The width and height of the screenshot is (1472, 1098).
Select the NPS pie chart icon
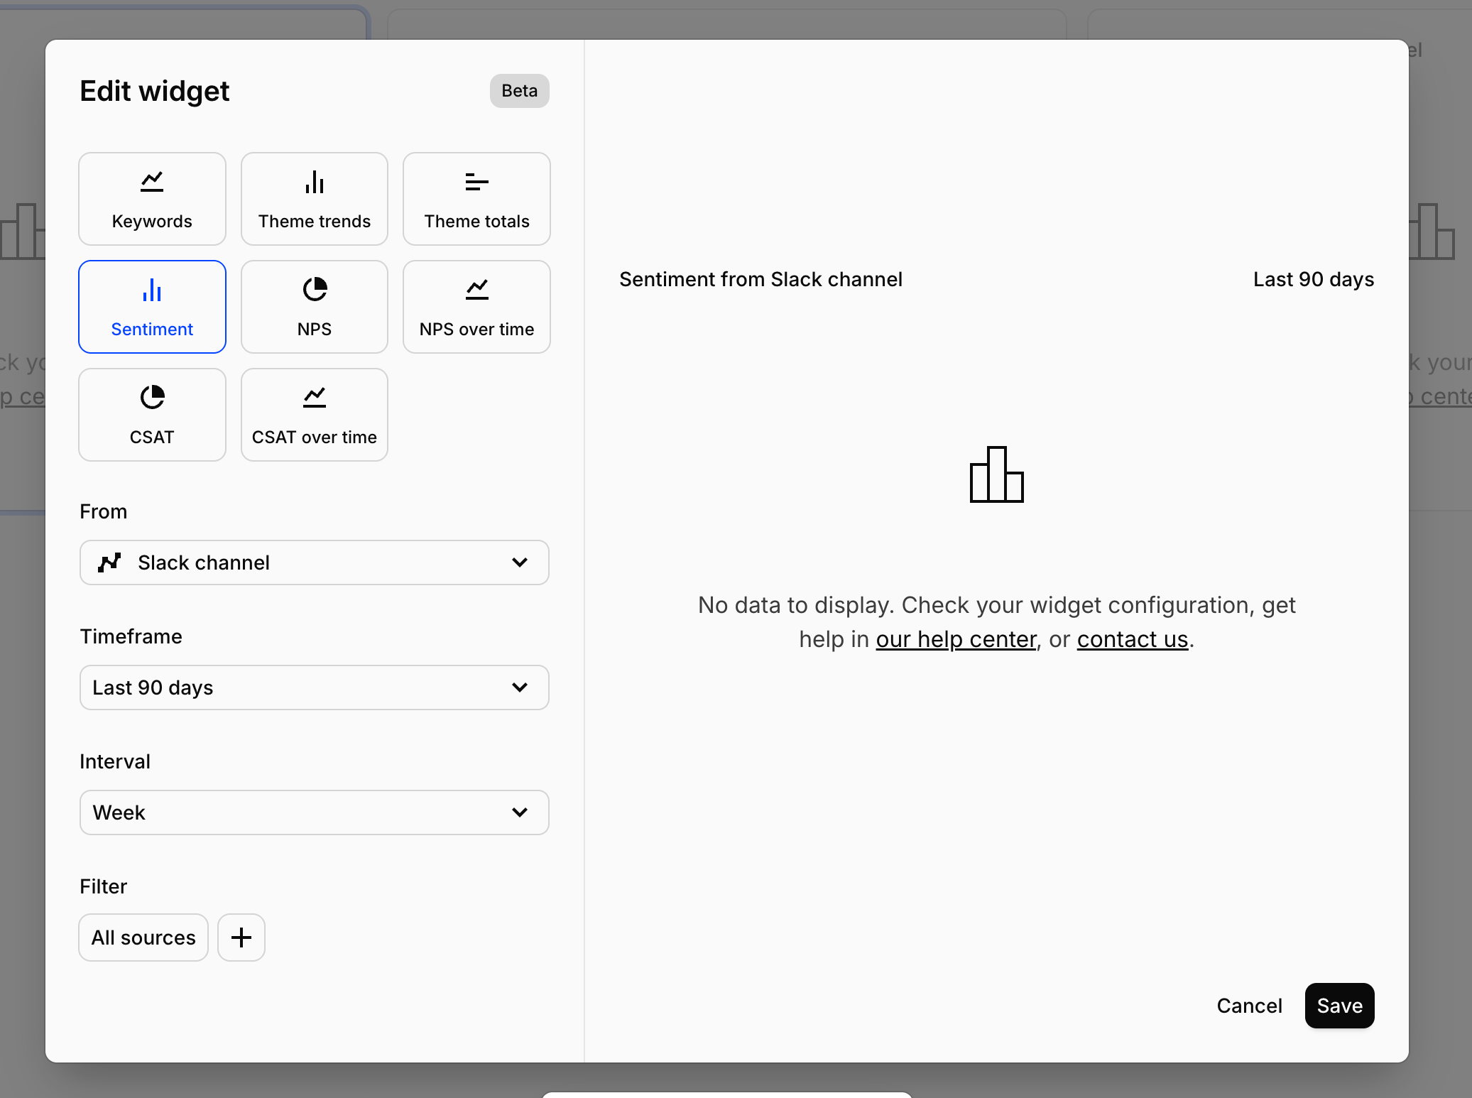click(x=314, y=290)
